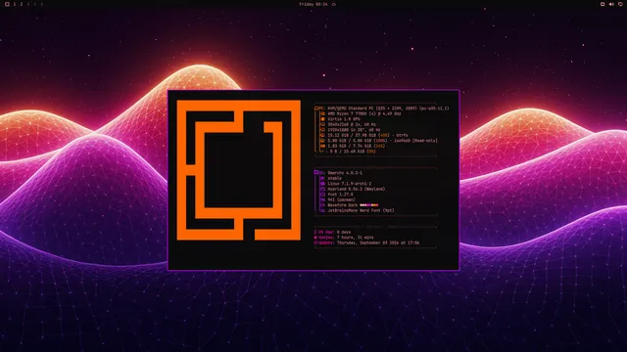627x352 pixels.
Task: Click the display icon beside 1920x1080 line
Action: [x=322, y=130]
